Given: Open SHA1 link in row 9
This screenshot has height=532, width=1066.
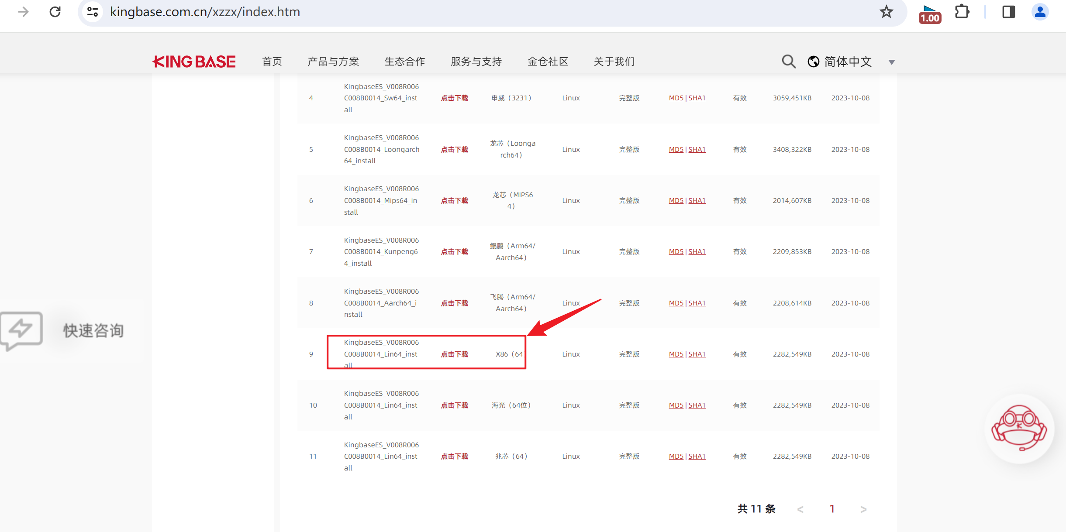Looking at the screenshot, I should [x=697, y=354].
